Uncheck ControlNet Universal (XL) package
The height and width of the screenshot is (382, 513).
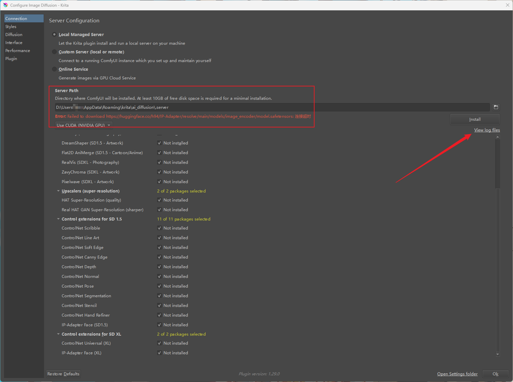point(159,343)
